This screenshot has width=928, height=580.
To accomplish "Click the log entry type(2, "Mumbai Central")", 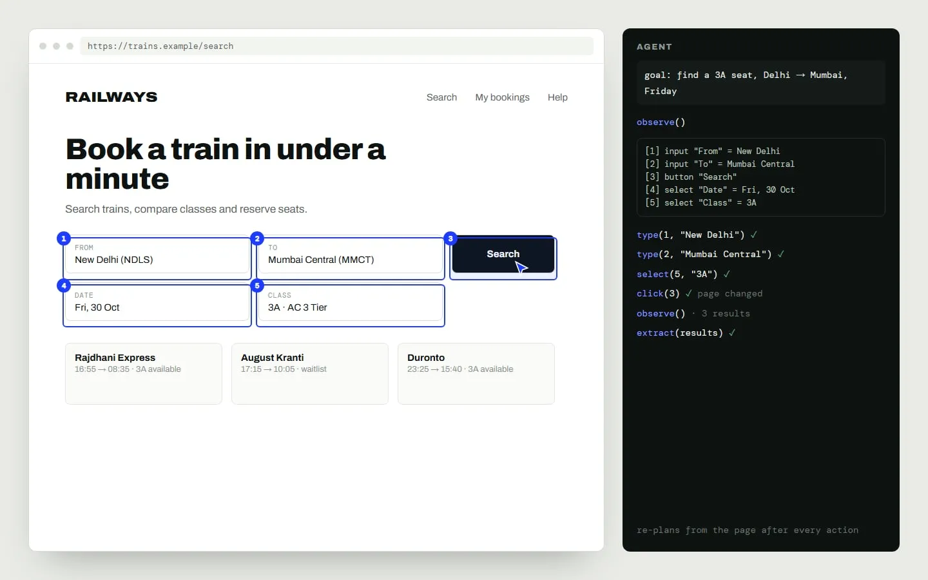I will click(x=710, y=255).
